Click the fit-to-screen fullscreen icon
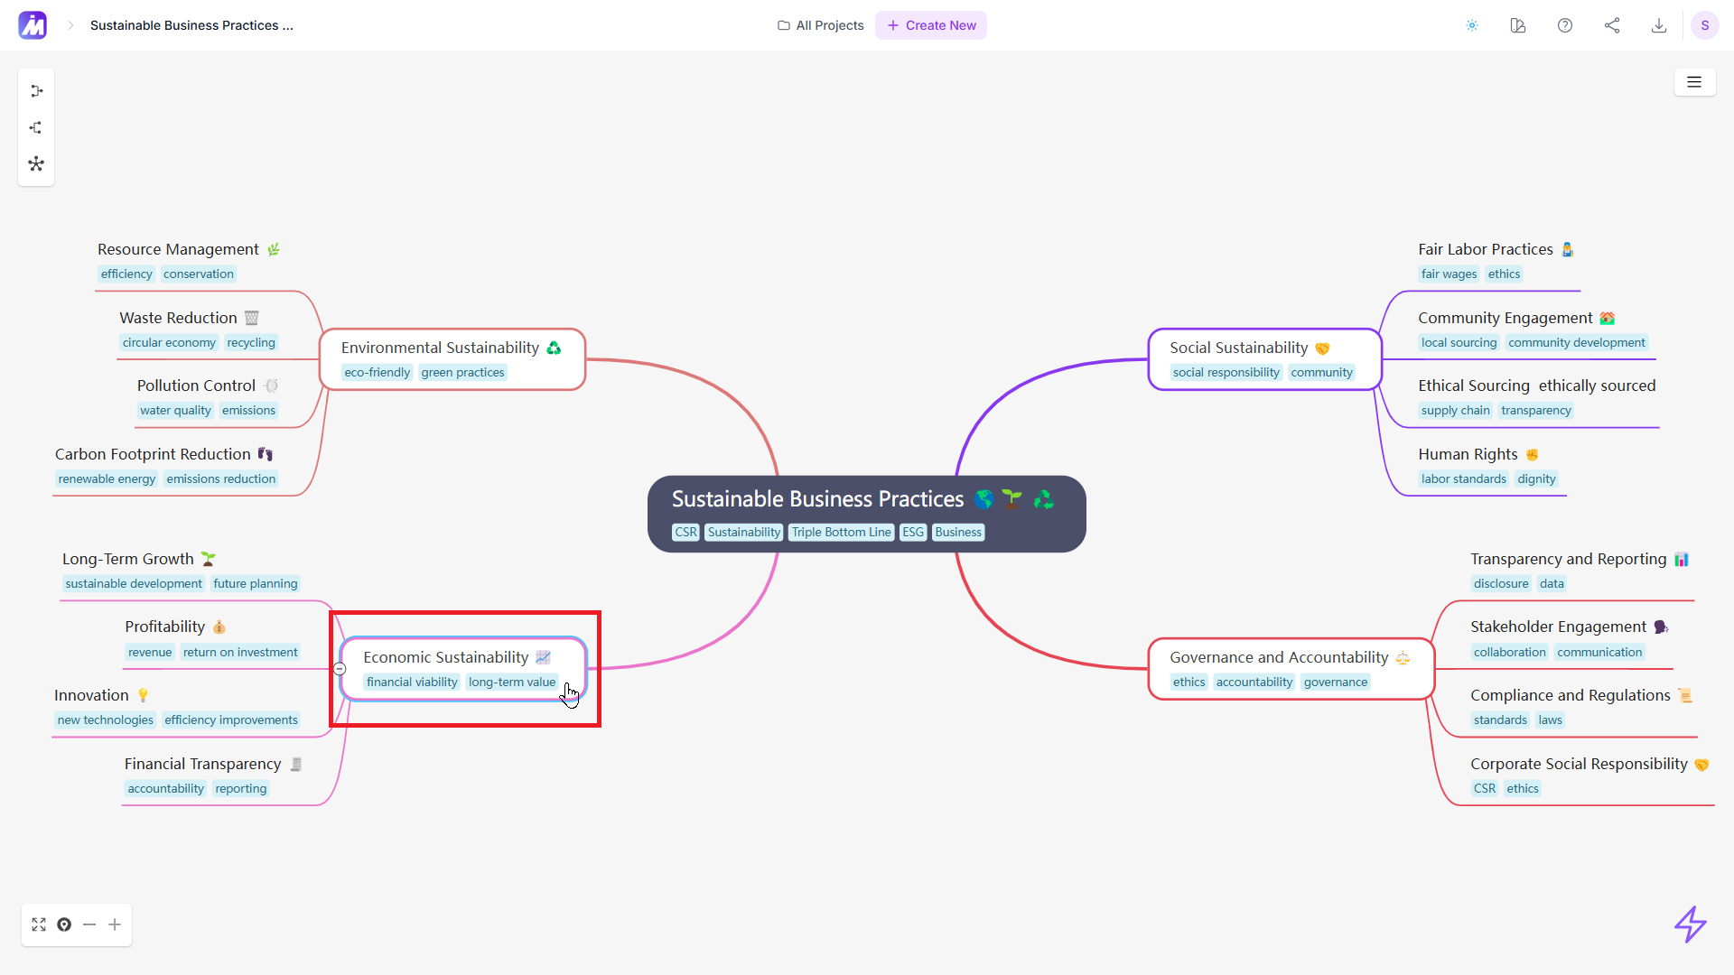The image size is (1734, 975). click(39, 924)
